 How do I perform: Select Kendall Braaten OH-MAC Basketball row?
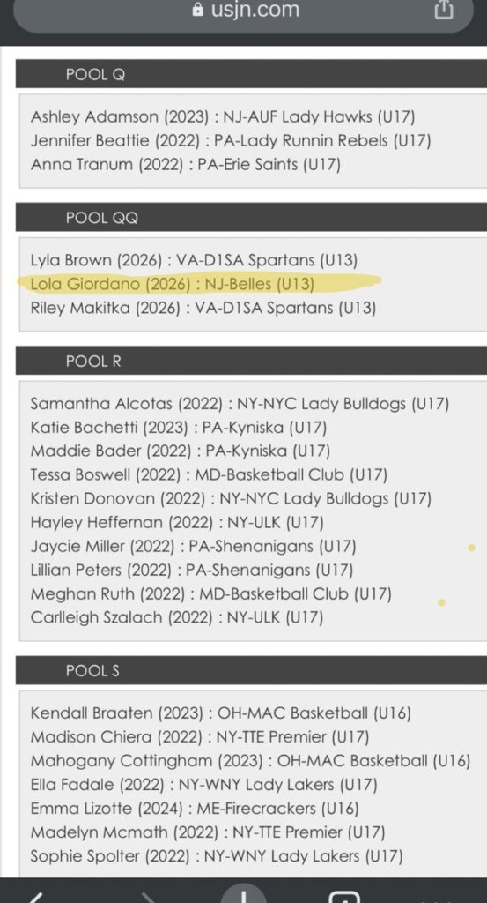coord(221,713)
